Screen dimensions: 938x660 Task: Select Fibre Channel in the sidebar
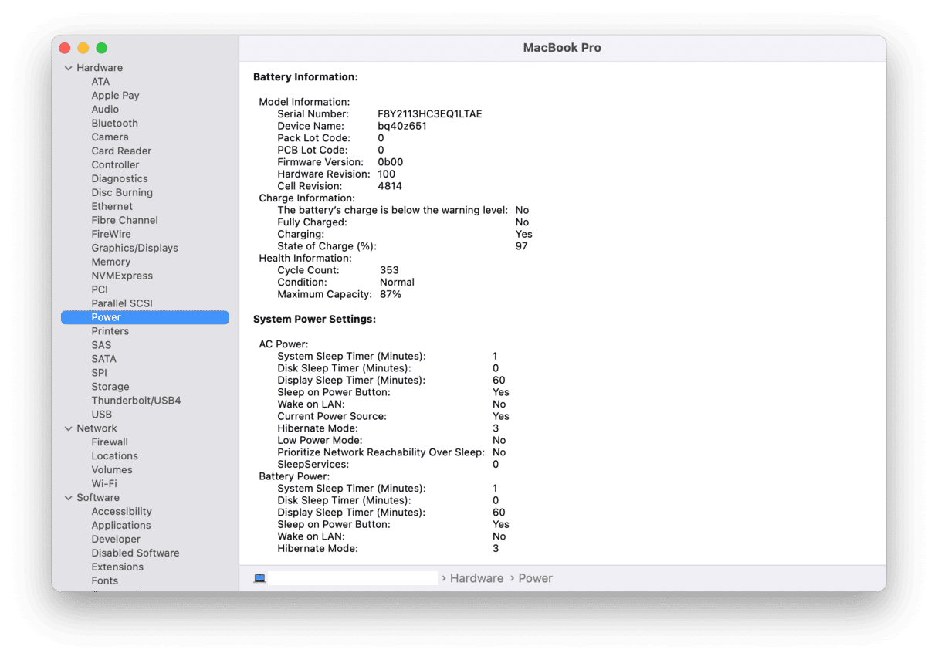coord(125,221)
